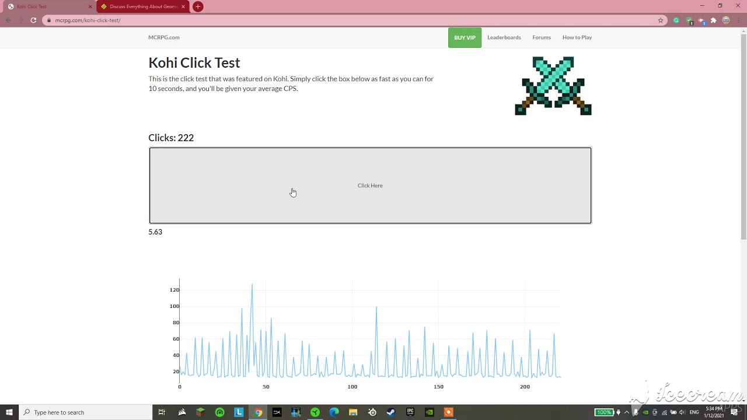The height and width of the screenshot is (420, 747).
Task: Open NVIDIA GeForce from the taskbar
Action: (430, 412)
